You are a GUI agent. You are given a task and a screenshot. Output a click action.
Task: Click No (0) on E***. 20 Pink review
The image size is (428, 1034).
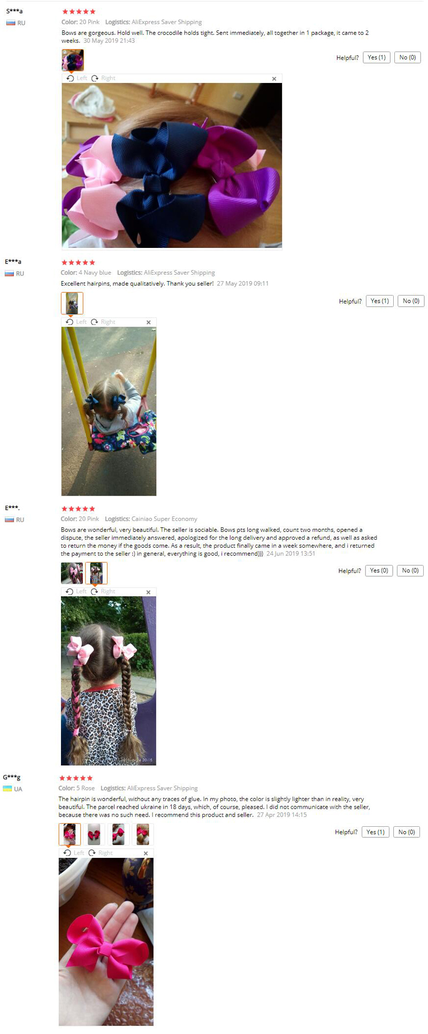pyautogui.click(x=410, y=570)
